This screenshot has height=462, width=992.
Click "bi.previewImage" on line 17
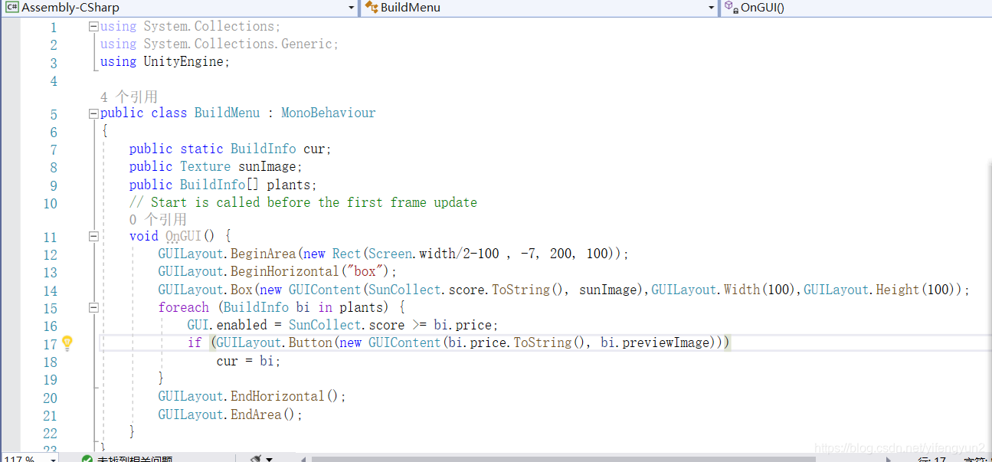tap(655, 342)
